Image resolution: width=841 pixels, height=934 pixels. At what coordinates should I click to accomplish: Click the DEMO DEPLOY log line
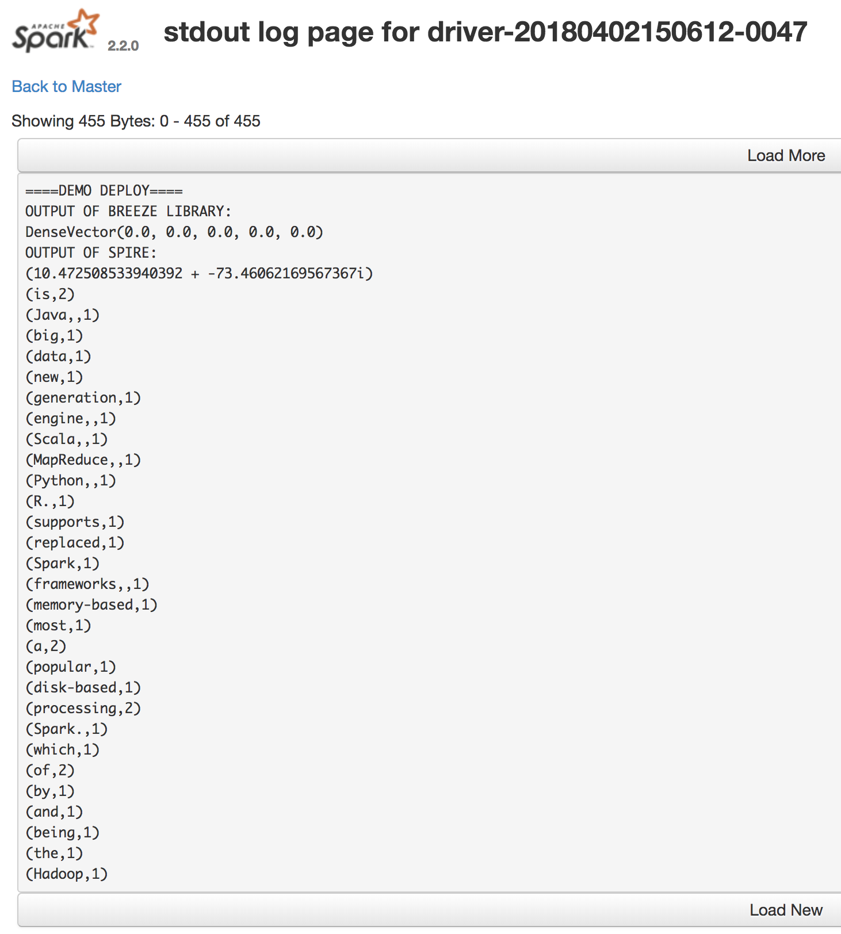pyautogui.click(x=104, y=190)
